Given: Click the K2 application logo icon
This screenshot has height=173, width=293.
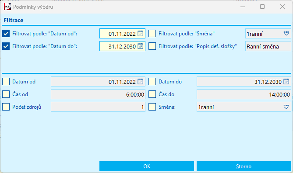Looking at the screenshot, I should tap(7, 7).
